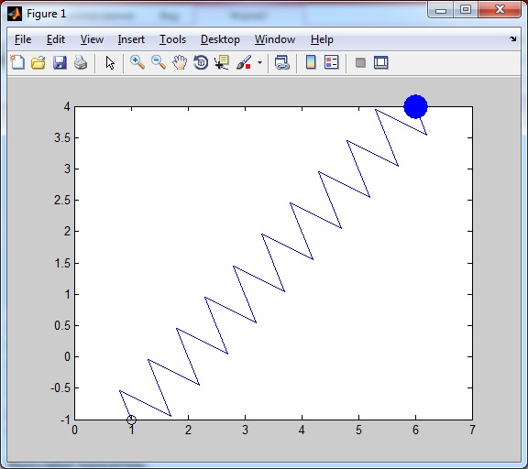Open the File menu
The width and height of the screenshot is (528, 469).
click(23, 39)
